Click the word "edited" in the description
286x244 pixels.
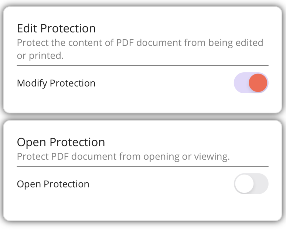coord(249,43)
